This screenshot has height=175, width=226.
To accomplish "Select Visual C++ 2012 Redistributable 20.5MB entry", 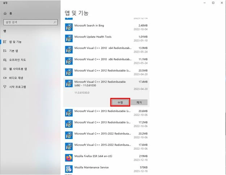I will pos(106,72).
